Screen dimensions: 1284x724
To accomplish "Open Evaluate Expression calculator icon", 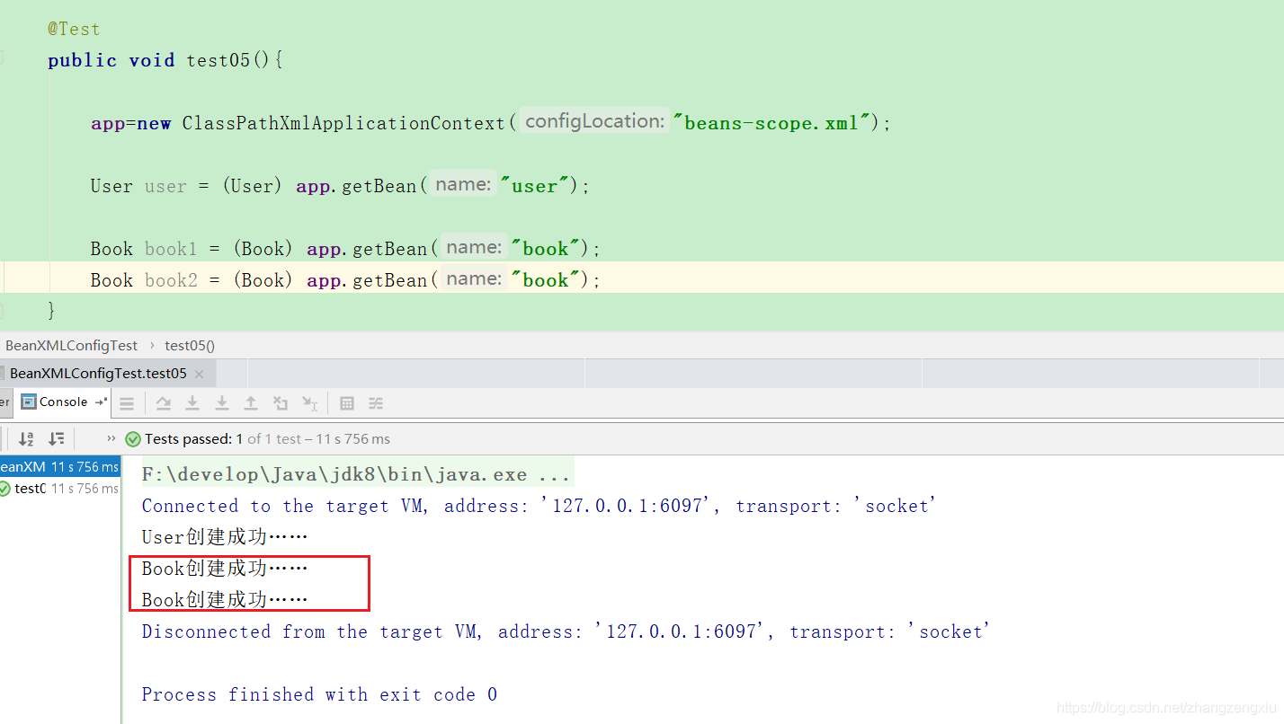I will pos(347,403).
